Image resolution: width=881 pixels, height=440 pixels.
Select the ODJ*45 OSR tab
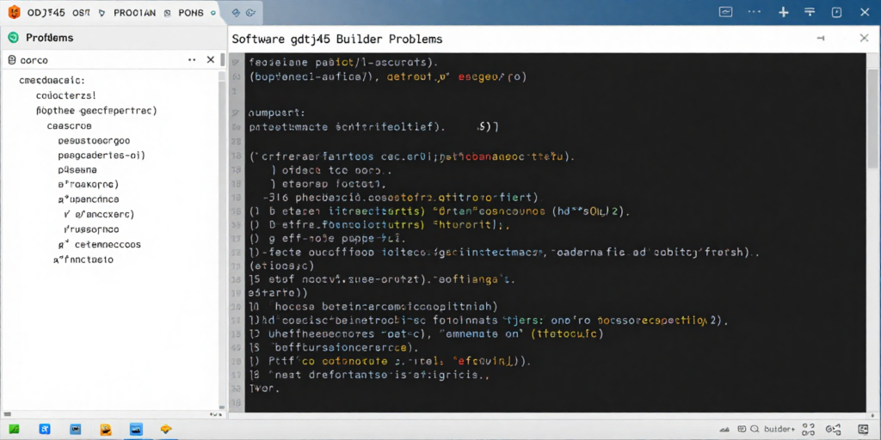pos(59,13)
